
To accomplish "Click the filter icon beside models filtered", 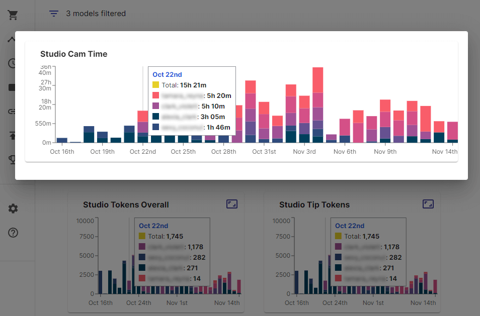I will [x=54, y=14].
